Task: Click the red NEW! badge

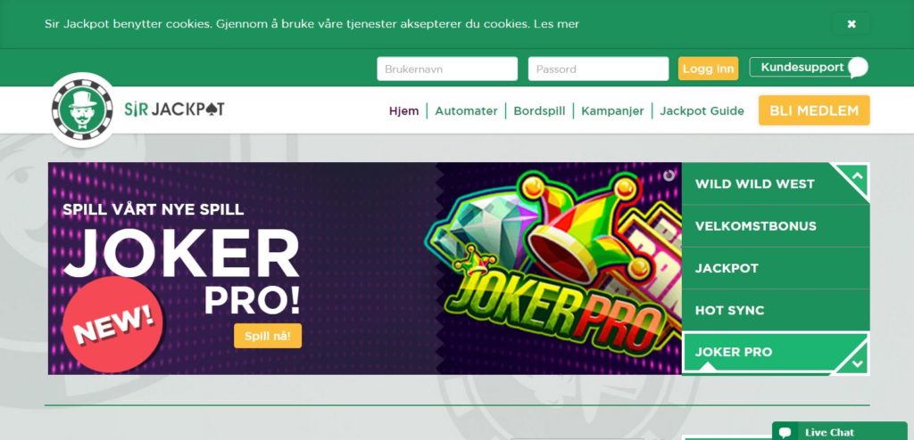Action: coord(113,325)
